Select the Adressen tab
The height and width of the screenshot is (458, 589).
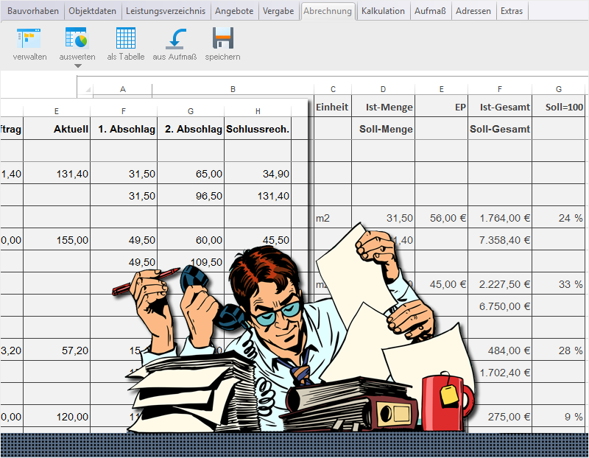click(x=473, y=11)
